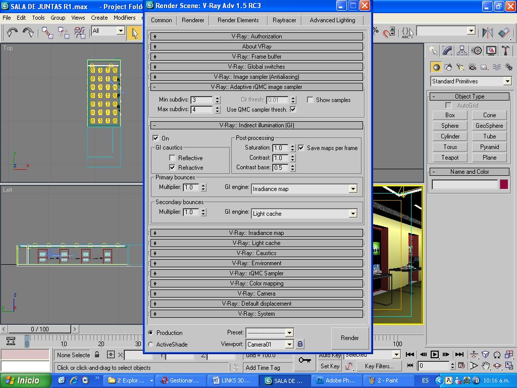This screenshot has height=388, width=517.
Task: Switch to the Common tab
Action: pos(161,20)
